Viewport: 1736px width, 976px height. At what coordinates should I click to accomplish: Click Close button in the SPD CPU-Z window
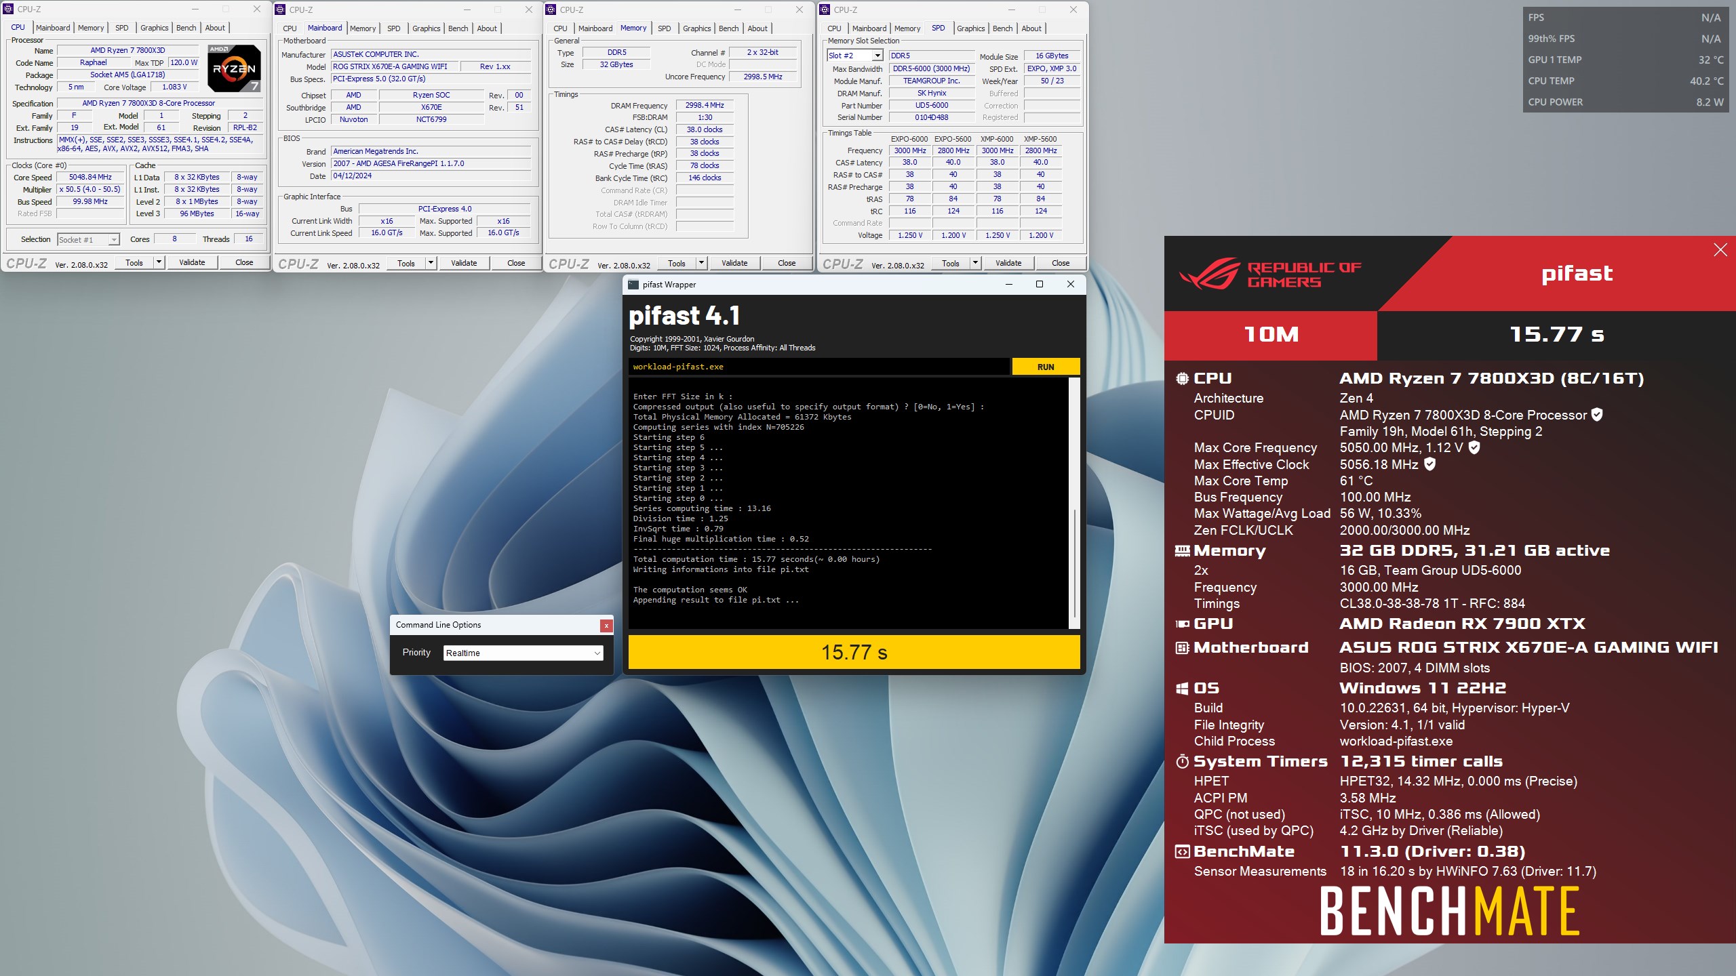click(x=1061, y=263)
